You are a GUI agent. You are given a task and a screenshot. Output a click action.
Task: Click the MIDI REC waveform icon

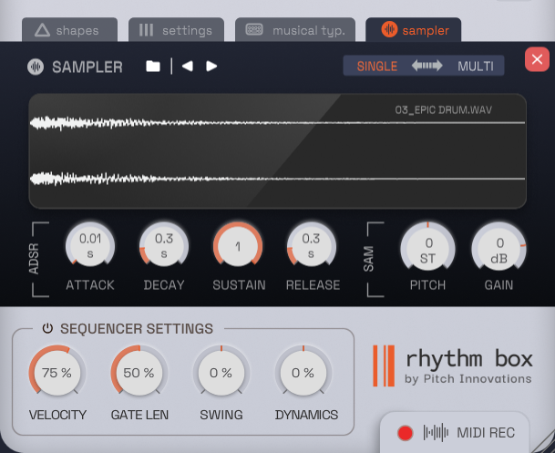(436, 433)
